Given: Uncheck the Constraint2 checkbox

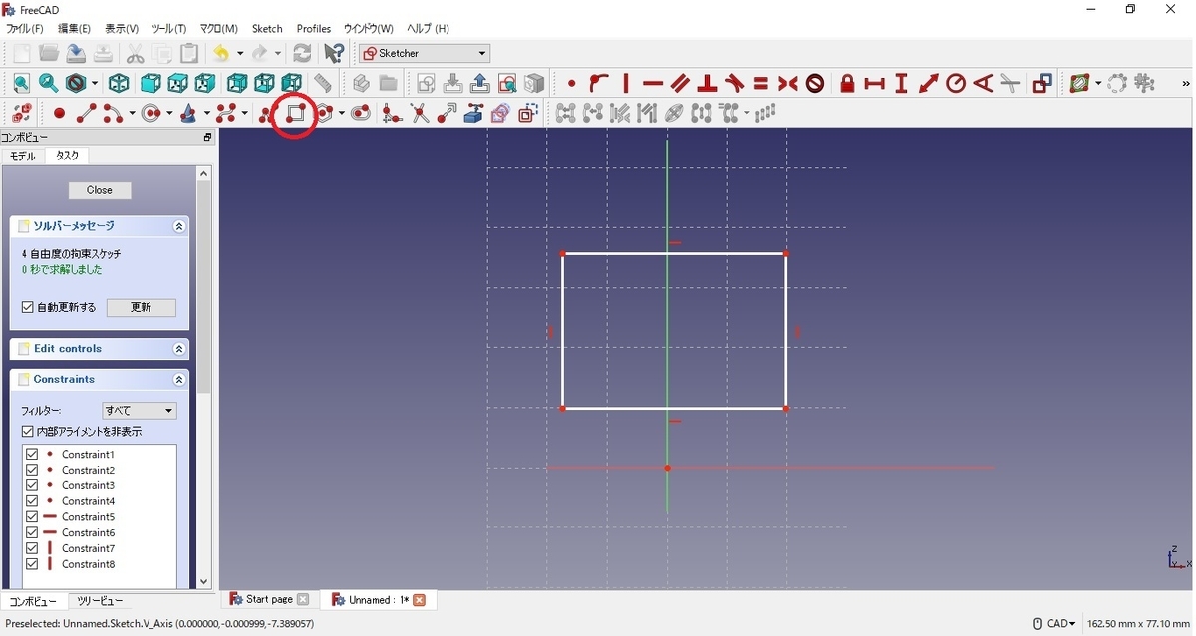Looking at the screenshot, I should [x=32, y=470].
